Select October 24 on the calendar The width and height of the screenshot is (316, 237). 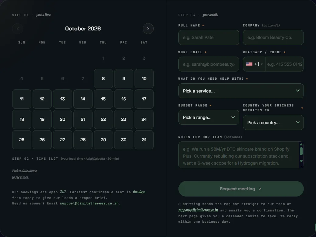[144, 119]
